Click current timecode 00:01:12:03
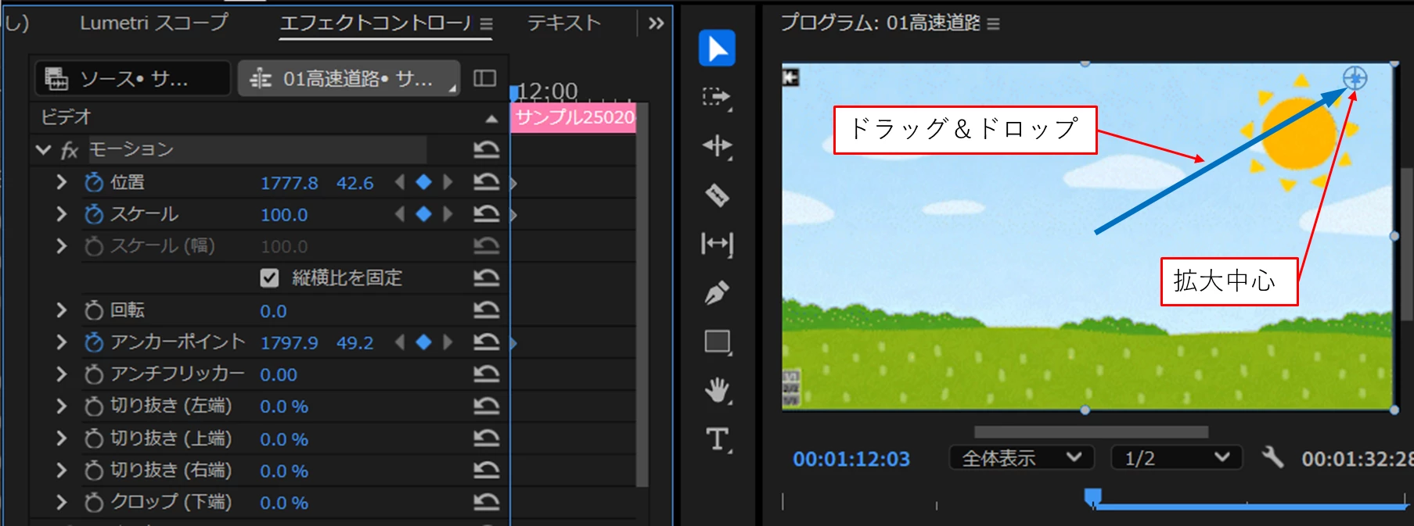Viewport: 1414px width, 526px height. click(851, 459)
